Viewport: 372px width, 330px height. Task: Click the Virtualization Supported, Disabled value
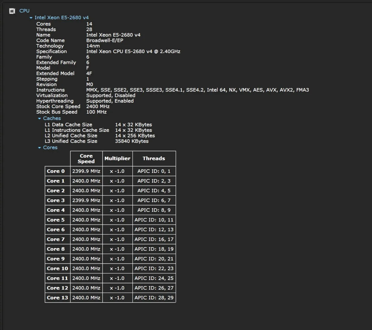click(x=111, y=95)
